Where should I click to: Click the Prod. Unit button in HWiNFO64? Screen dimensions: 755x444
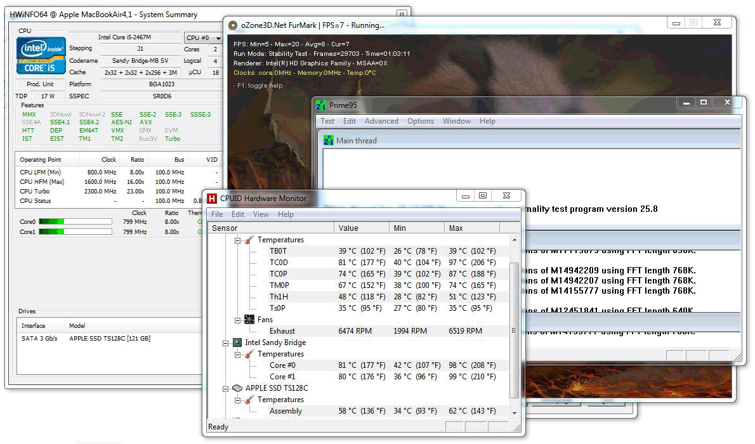pyautogui.click(x=40, y=84)
